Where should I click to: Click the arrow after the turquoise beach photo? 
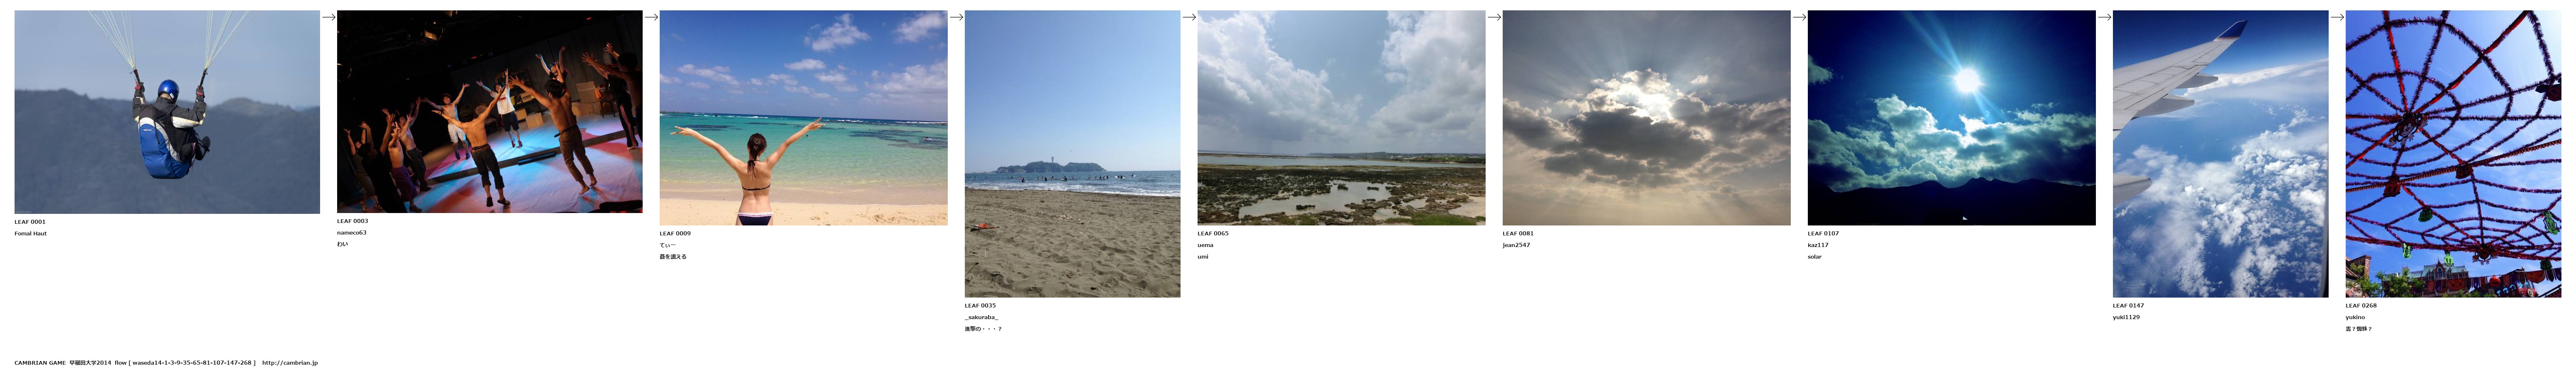tap(956, 17)
